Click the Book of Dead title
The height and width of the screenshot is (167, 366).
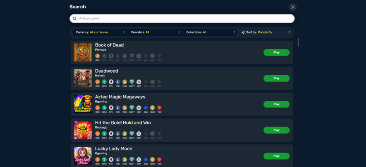pyautogui.click(x=109, y=45)
